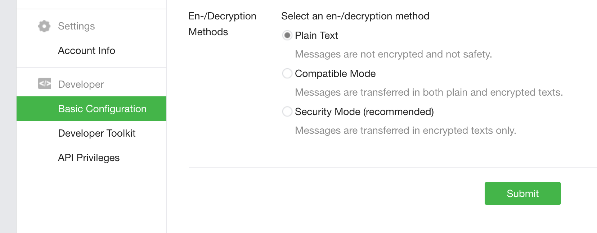Enable the Compatible Mode radio button
The image size is (597, 233).
[287, 73]
